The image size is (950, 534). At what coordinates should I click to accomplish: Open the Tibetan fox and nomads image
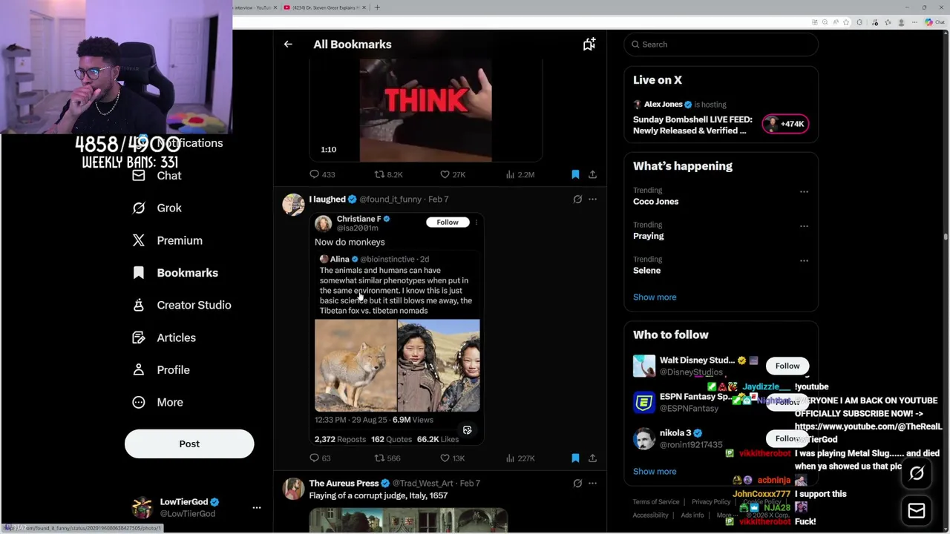(x=397, y=366)
